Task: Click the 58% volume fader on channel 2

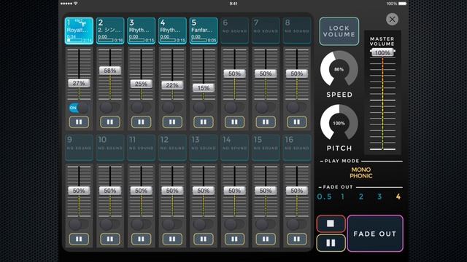Action: [110, 71]
